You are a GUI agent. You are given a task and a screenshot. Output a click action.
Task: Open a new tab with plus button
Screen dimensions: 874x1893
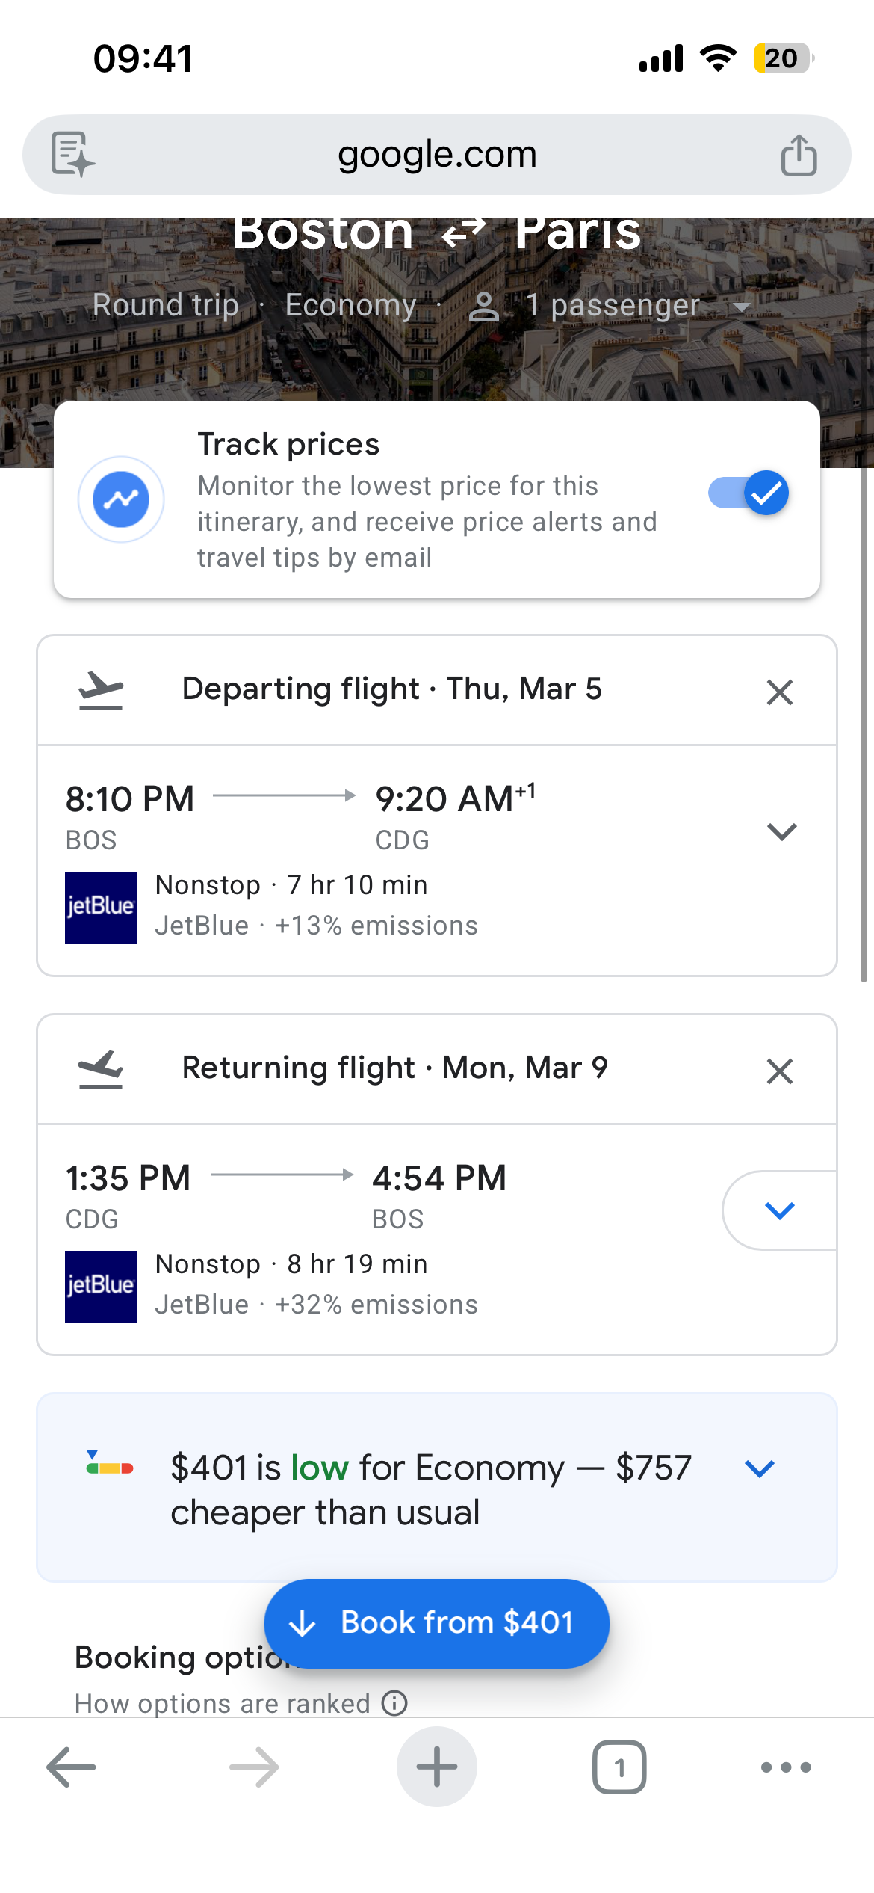click(x=436, y=1767)
